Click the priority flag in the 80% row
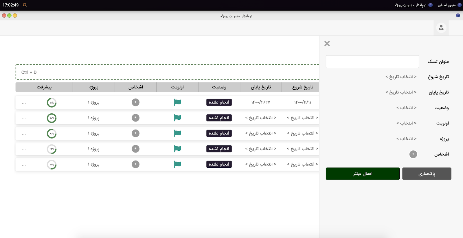Viewport: 463px width, 238px height. click(177, 133)
